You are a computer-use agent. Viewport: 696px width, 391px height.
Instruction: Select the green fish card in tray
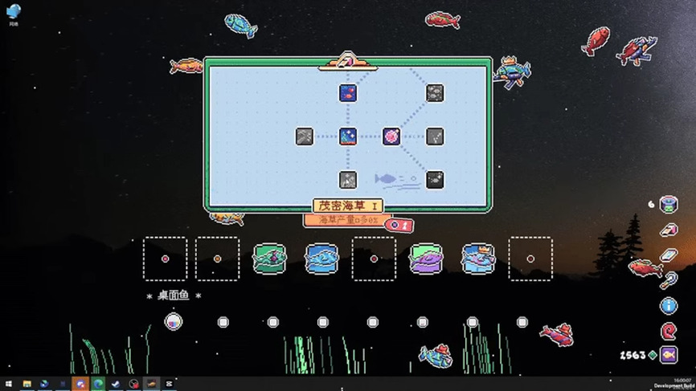269,259
